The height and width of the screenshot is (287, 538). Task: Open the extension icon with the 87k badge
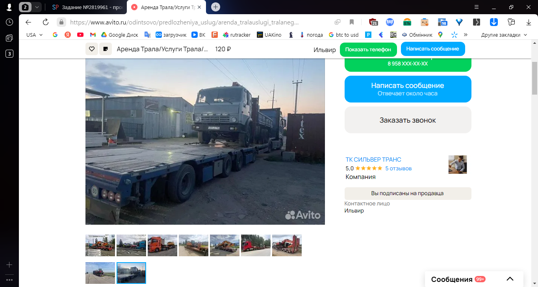[x=407, y=22]
